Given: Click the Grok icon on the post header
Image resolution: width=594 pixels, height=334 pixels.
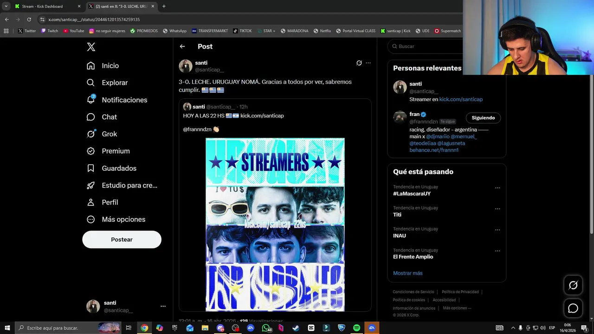Looking at the screenshot, I should tap(359, 63).
